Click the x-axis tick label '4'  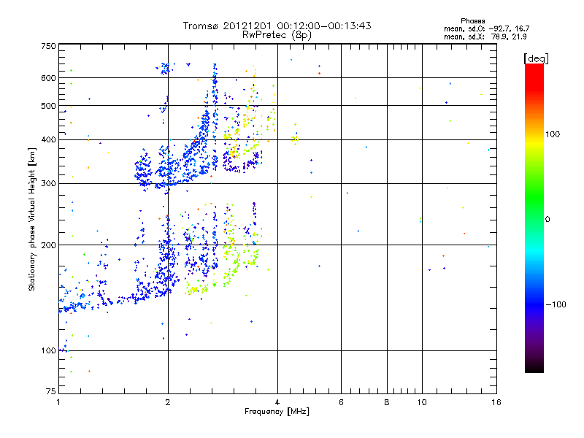coord(277,402)
